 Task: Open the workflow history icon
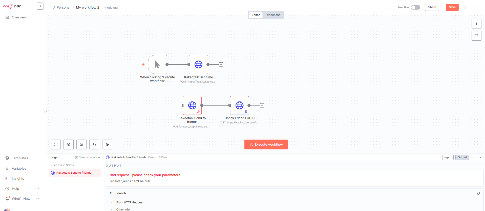point(465,7)
